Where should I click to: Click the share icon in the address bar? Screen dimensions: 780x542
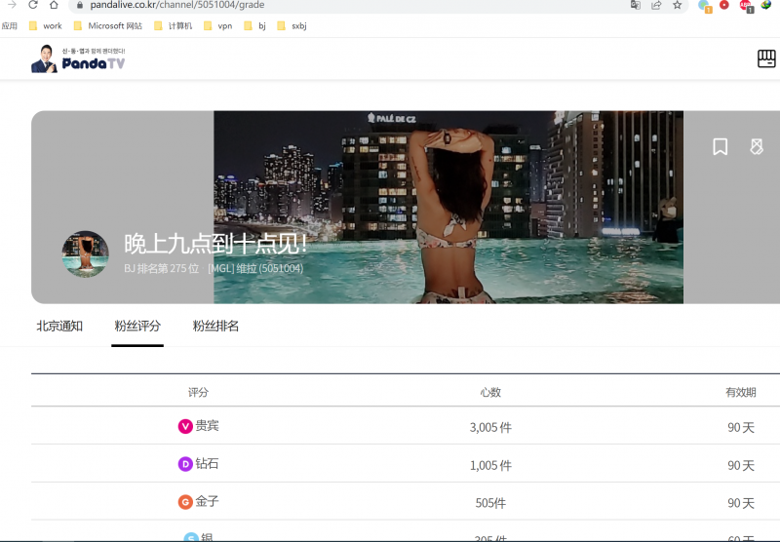point(656,5)
